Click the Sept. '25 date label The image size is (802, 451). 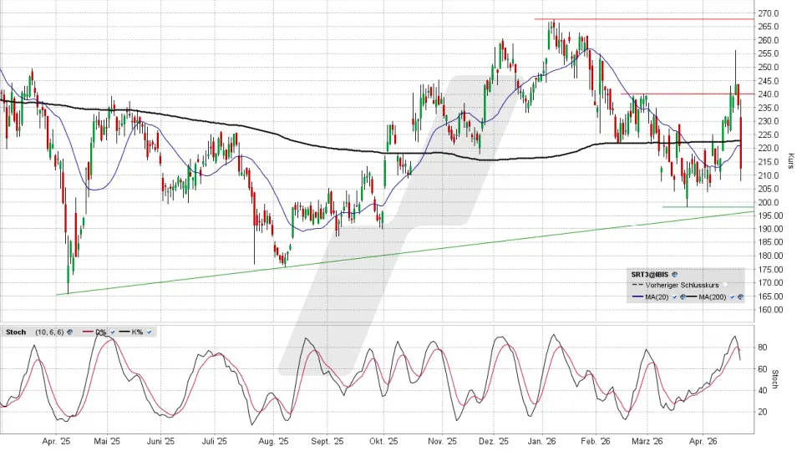coord(327,441)
